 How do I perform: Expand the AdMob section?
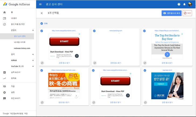pos(33,60)
